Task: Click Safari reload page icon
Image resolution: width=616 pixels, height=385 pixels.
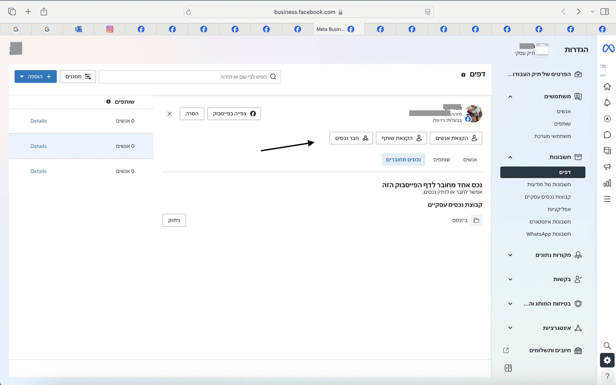Action: click(189, 12)
